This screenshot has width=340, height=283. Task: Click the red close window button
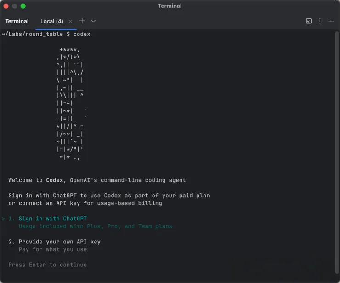tap(6, 6)
